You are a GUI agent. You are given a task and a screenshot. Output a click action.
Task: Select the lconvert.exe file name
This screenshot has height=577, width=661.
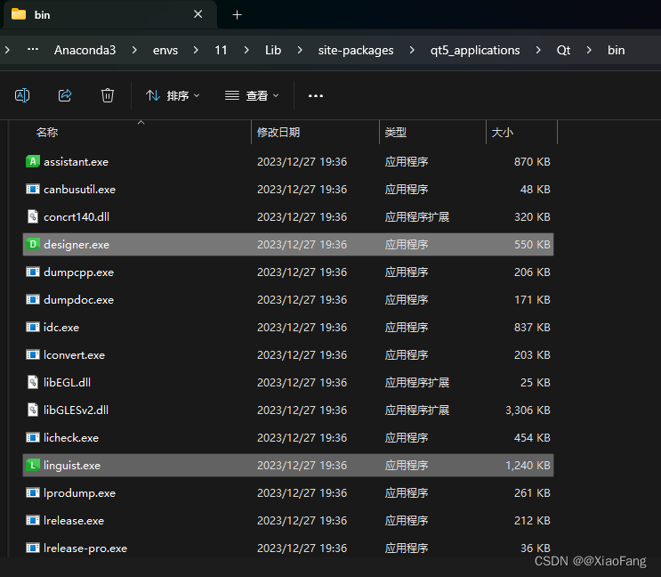[x=74, y=355]
